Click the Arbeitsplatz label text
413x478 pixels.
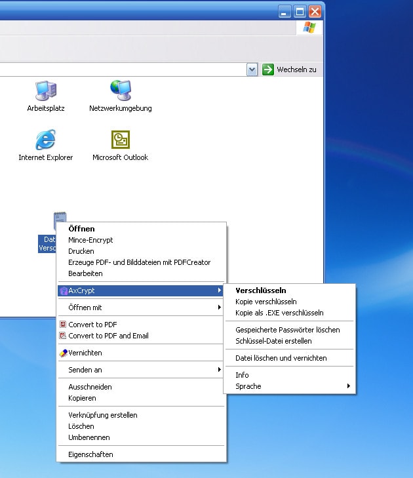[46, 108]
